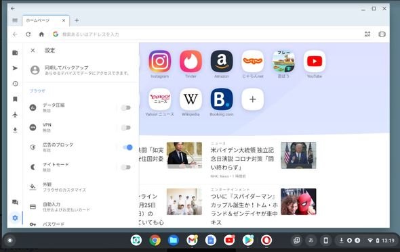This screenshot has height=252, width=400.
Task: Open the Wikipedia speed dial shortcut
Action: click(191, 99)
